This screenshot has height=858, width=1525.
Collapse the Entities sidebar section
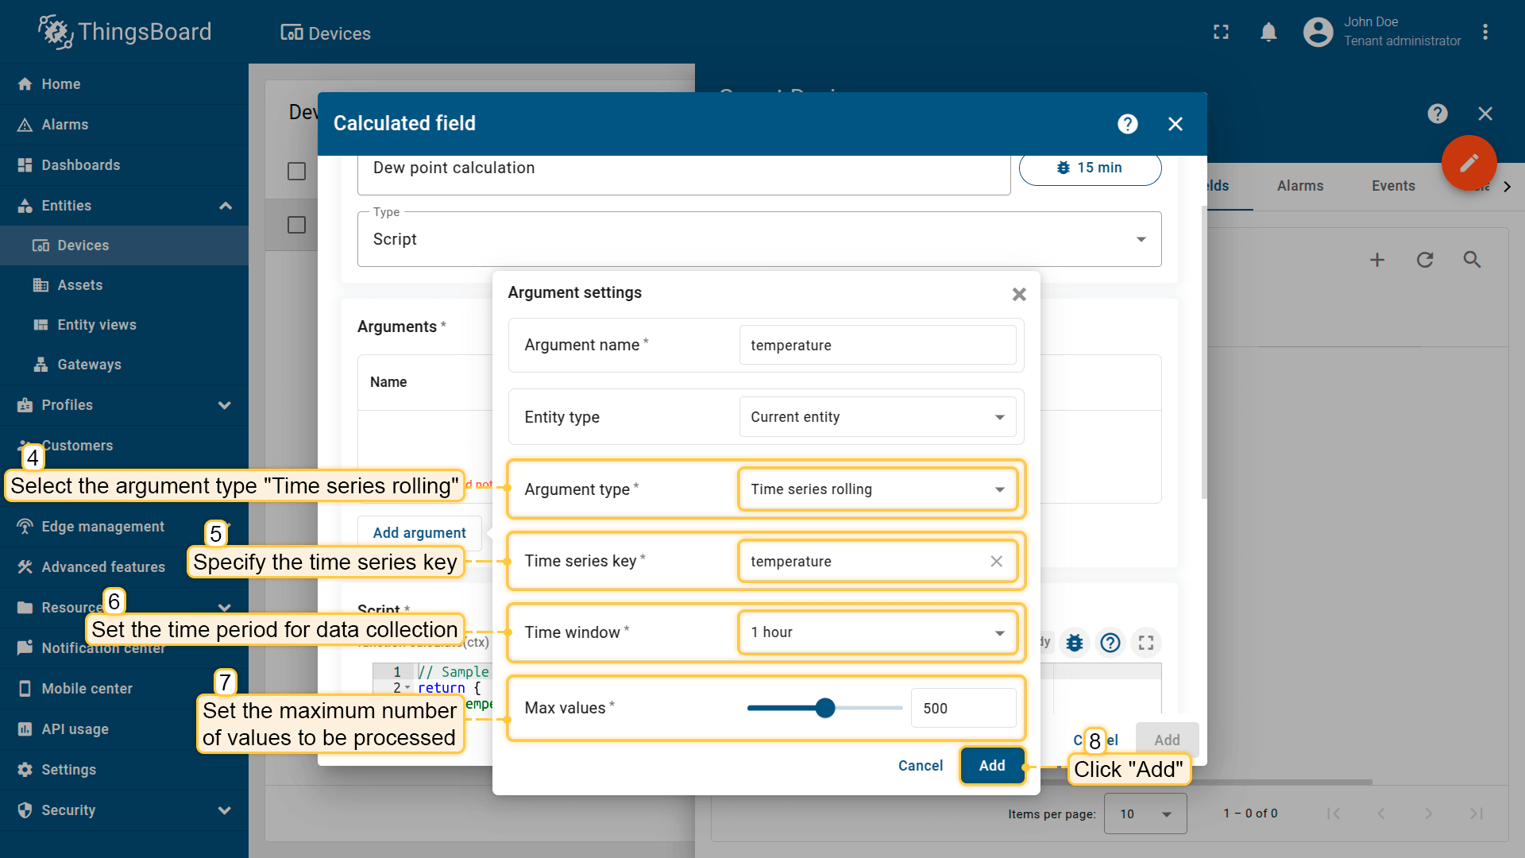[226, 206]
